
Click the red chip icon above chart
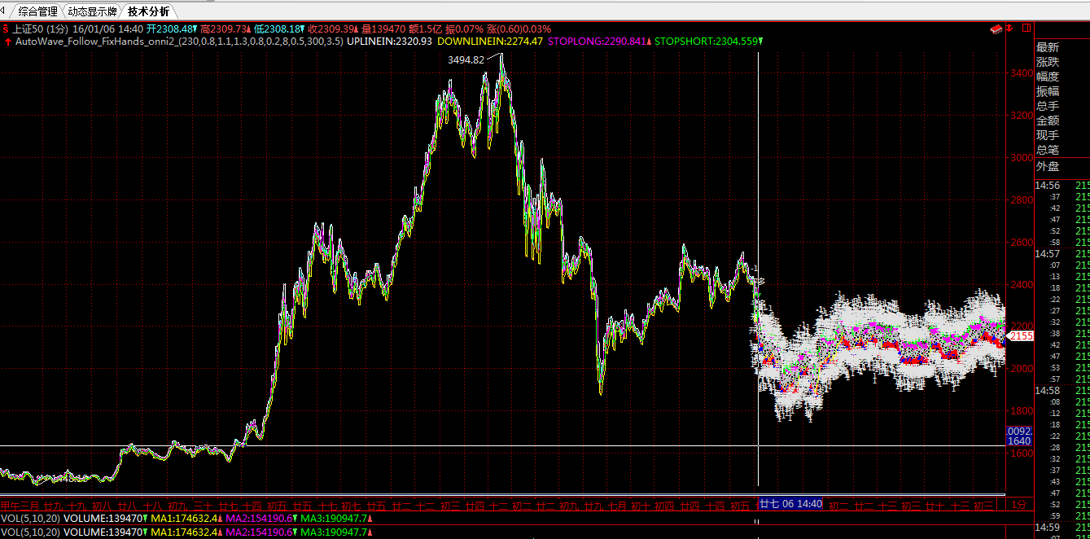click(995, 28)
